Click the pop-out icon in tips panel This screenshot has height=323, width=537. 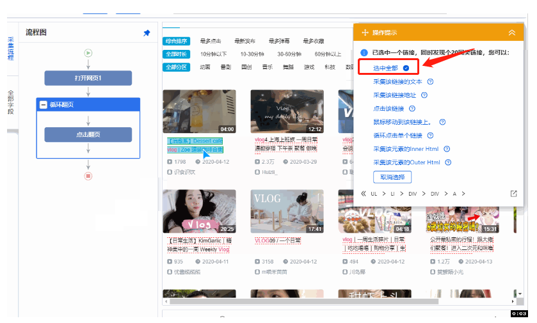[x=513, y=194]
